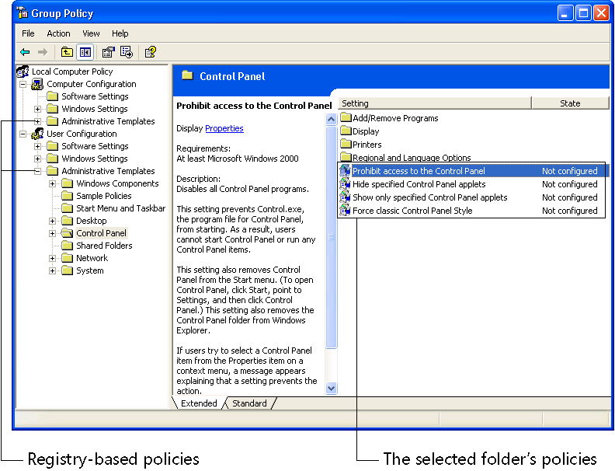Screen dimensions: 615x471
Task: Switch to the Standard tab
Action: pos(249,403)
